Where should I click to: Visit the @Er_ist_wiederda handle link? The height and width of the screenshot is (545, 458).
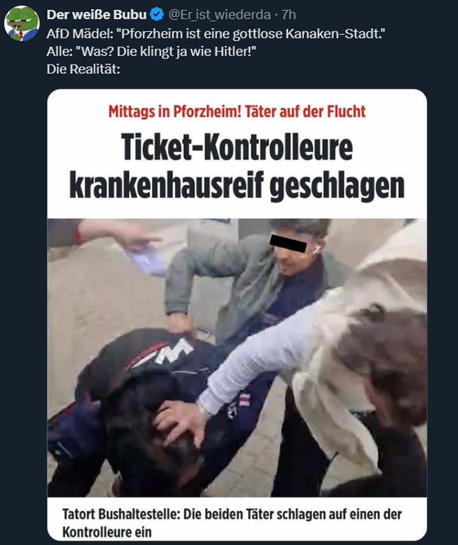219,15
